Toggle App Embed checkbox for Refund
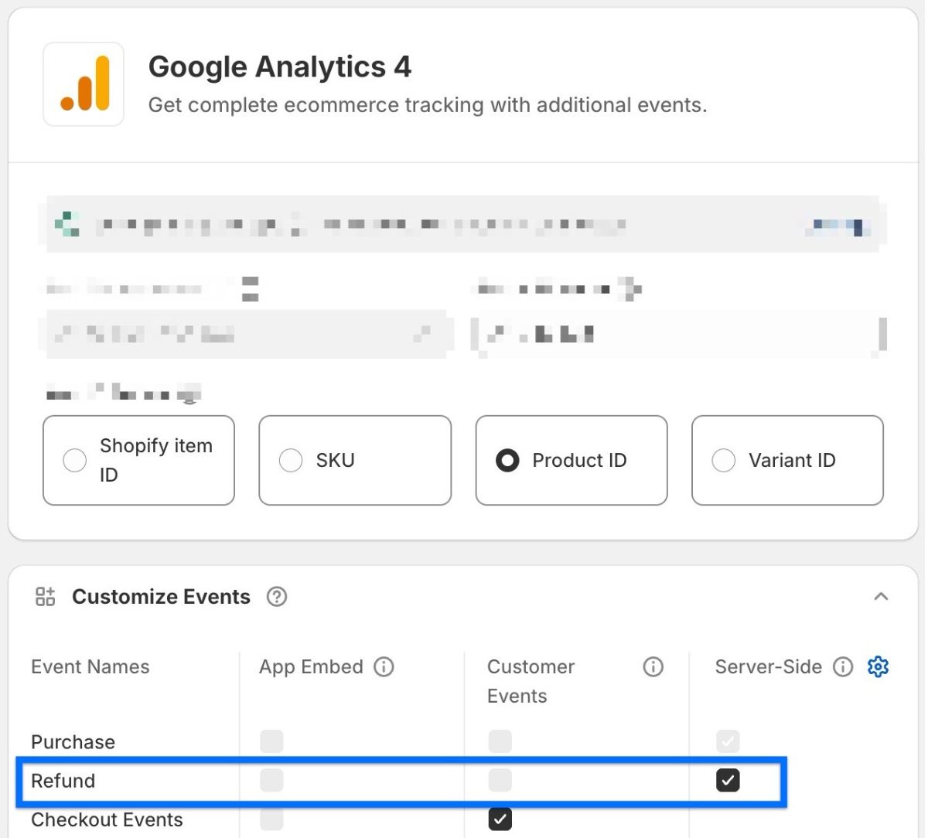 [x=271, y=780]
